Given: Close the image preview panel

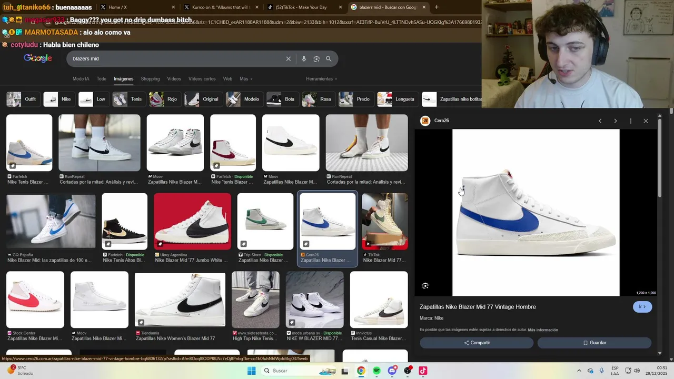Looking at the screenshot, I should (x=646, y=121).
